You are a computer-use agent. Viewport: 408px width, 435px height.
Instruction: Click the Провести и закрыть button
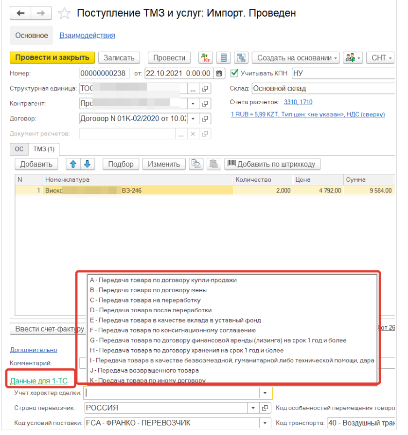point(53,57)
